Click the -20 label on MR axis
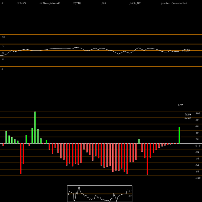The image size is (202, 202). [x=197, y=152]
